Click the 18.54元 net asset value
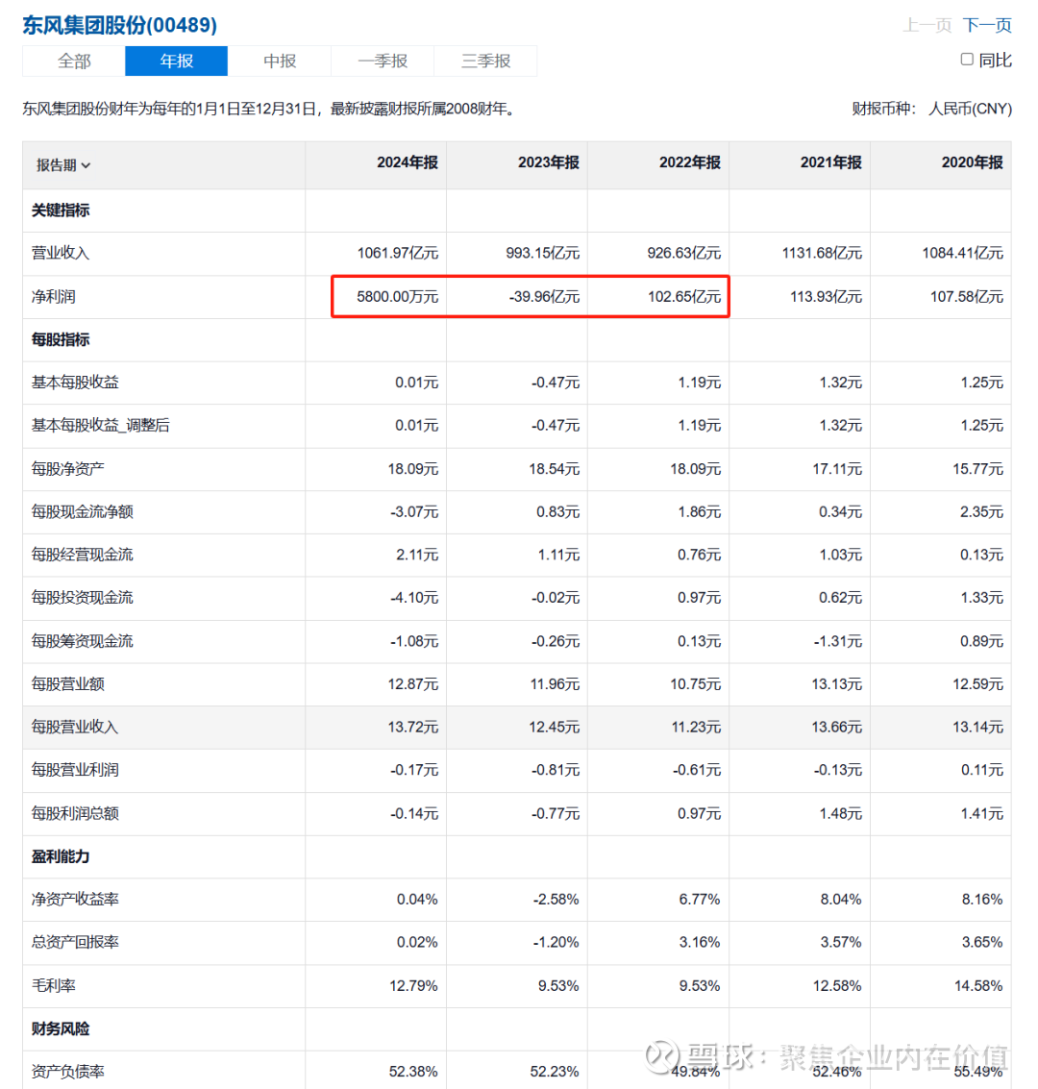 [x=554, y=469]
